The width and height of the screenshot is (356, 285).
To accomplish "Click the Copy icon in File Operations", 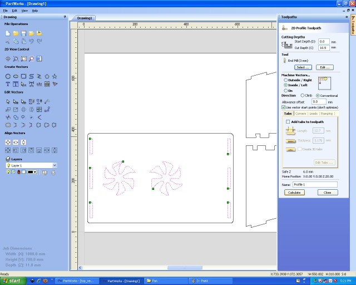I will (x=16, y=41).
